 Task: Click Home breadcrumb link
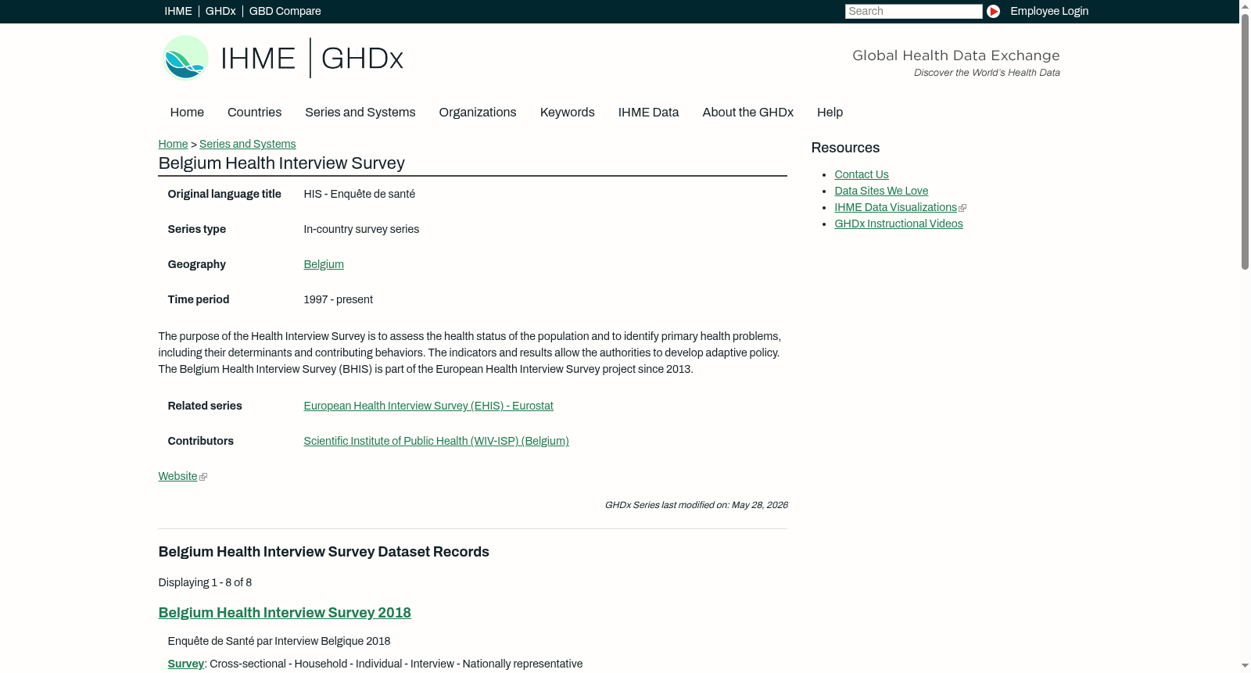pos(173,144)
